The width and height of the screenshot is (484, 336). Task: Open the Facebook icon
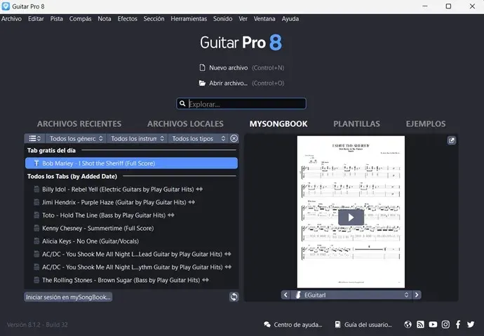click(x=458, y=324)
